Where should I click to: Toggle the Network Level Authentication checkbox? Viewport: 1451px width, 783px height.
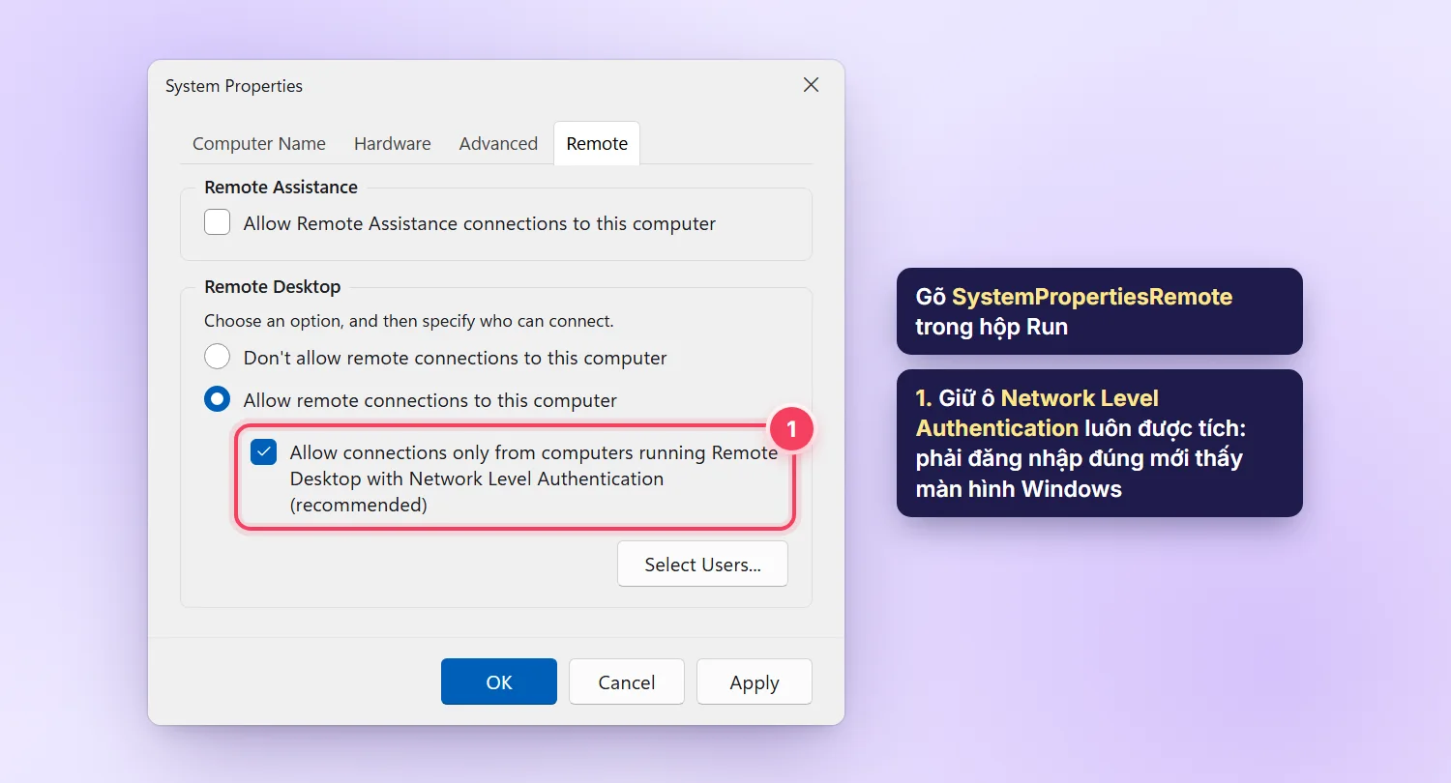click(x=264, y=452)
